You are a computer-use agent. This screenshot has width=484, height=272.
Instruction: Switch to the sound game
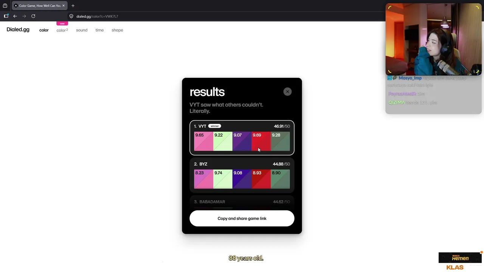tap(82, 30)
